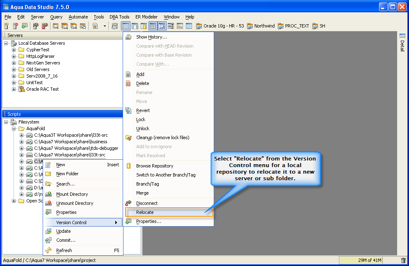409x266 pixels.
Task: Select the Serv2008_7_16 folder
Action: (42, 76)
